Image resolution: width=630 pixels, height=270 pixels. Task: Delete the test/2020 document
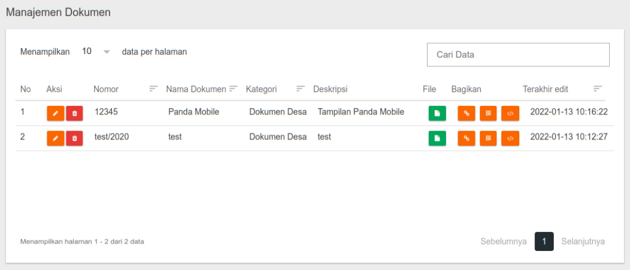(x=74, y=138)
